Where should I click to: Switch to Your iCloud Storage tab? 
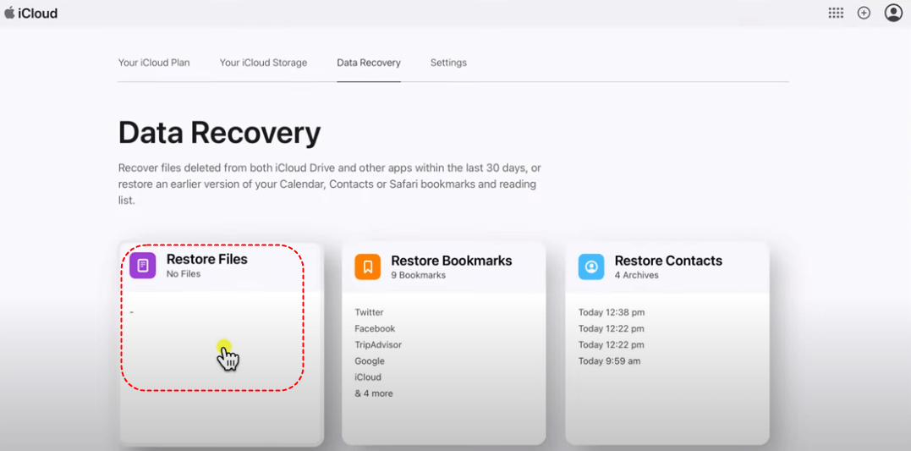coord(263,62)
